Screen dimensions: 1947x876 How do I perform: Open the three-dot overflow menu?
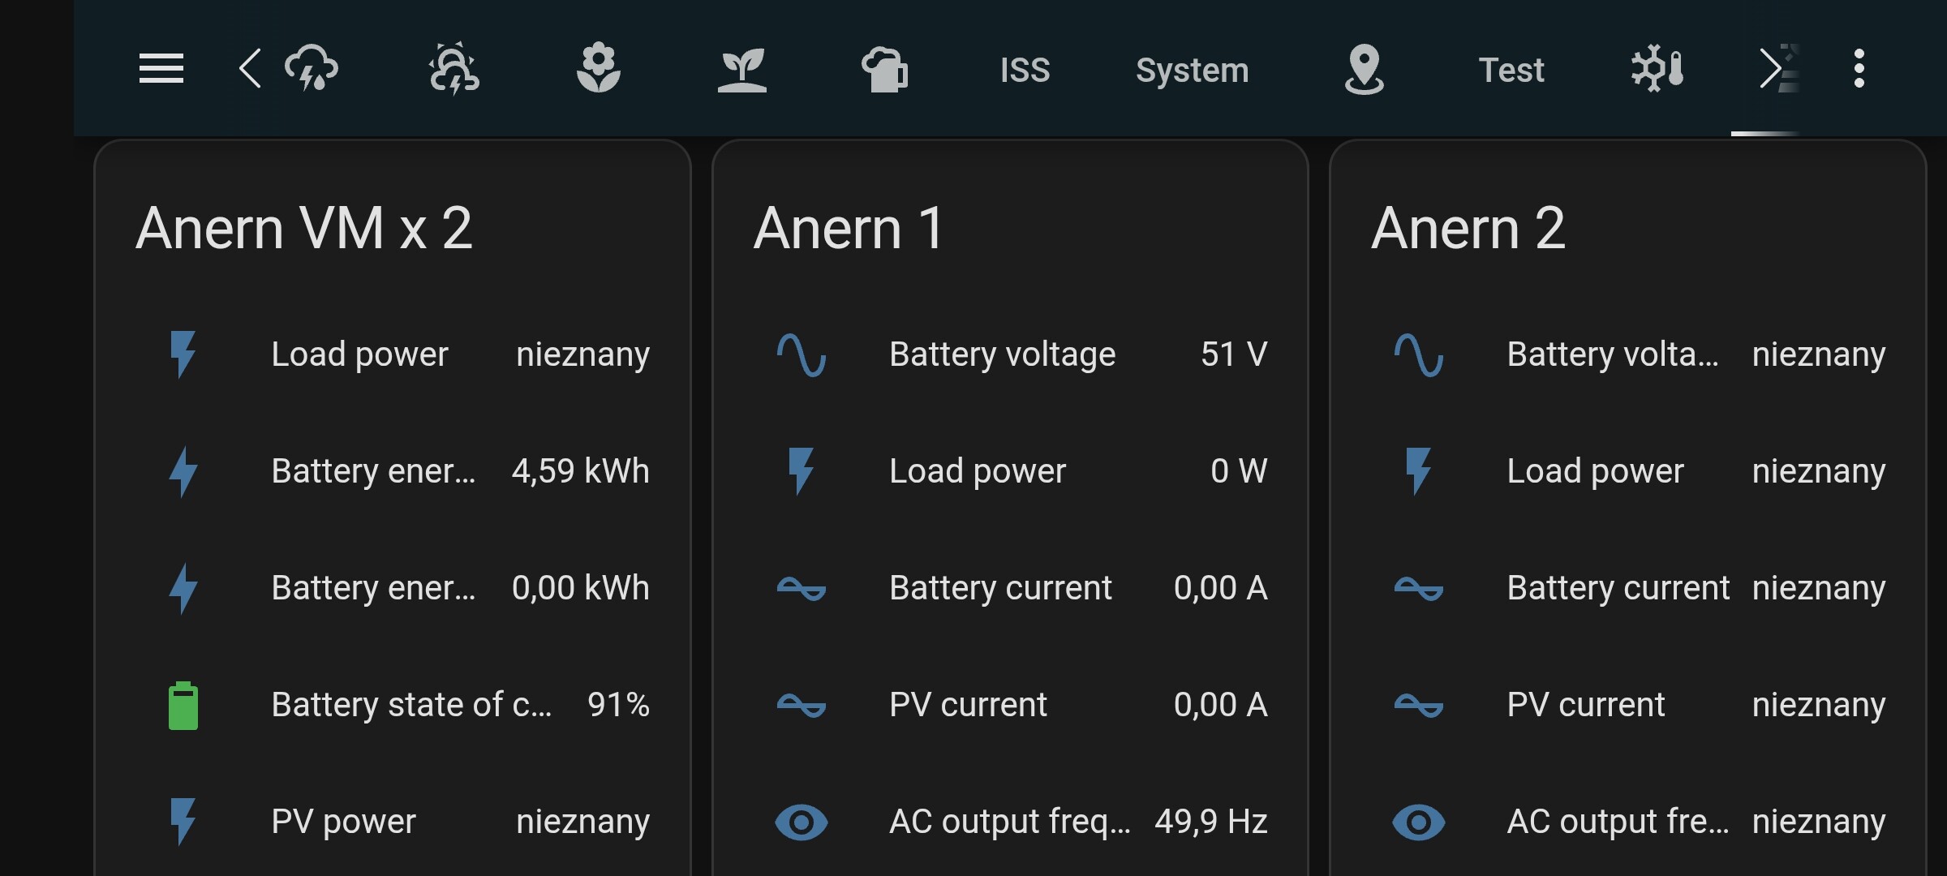tap(1859, 68)
